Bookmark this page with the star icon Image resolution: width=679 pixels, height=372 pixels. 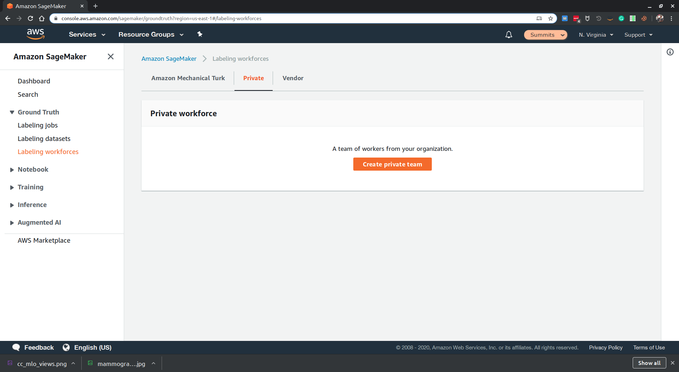(x=551, y=18)
